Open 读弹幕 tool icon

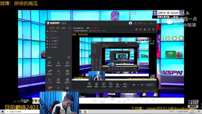tap(67, 72)
